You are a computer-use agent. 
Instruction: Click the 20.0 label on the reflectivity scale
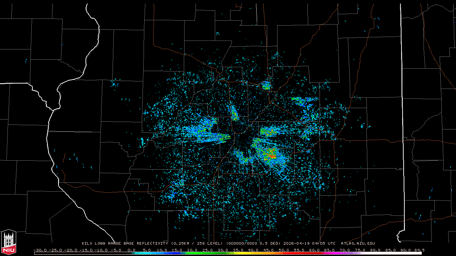(192, 250)
